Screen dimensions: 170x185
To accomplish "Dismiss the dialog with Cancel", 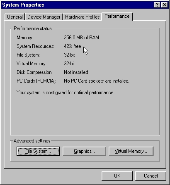I will coord(151,176).
